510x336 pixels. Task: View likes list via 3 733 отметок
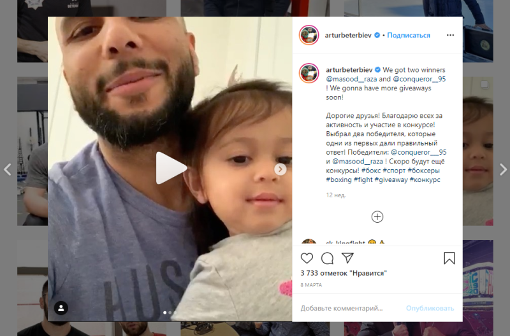click(x=344, y=273)
